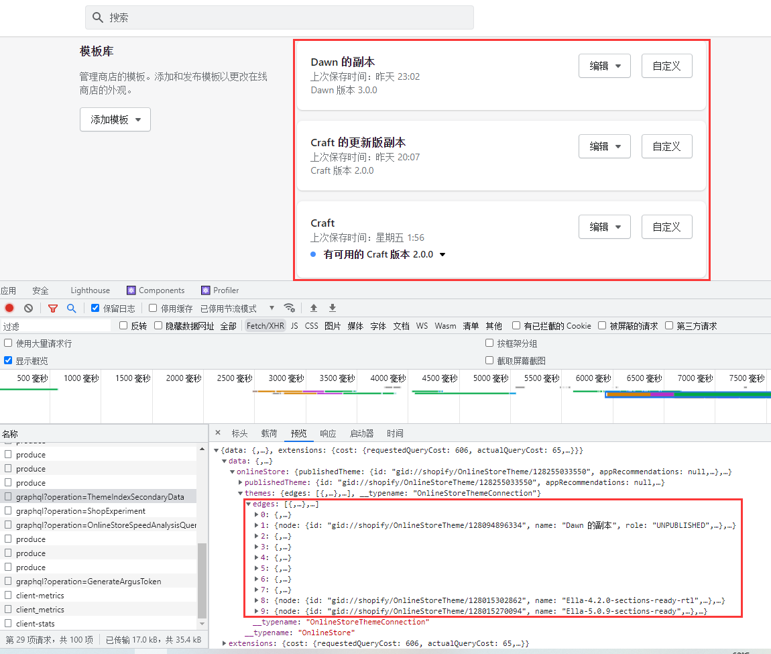Toggle third-party requests checkbox
The width and height of the screenshot is (771, 654).
pyautogui.click(x=668, y=325)
